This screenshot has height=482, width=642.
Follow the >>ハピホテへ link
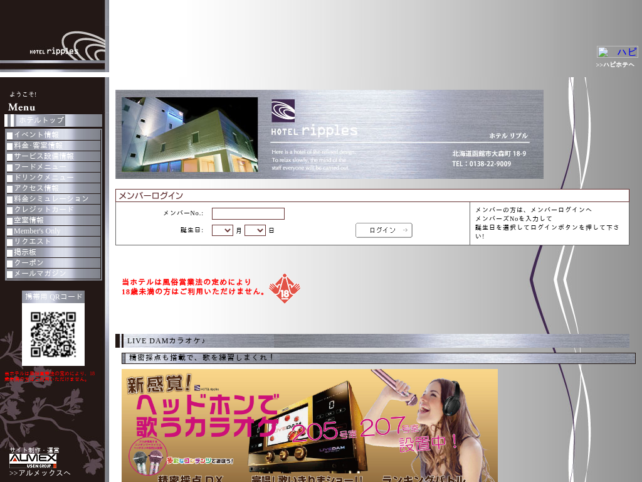(x=615, y=65)
